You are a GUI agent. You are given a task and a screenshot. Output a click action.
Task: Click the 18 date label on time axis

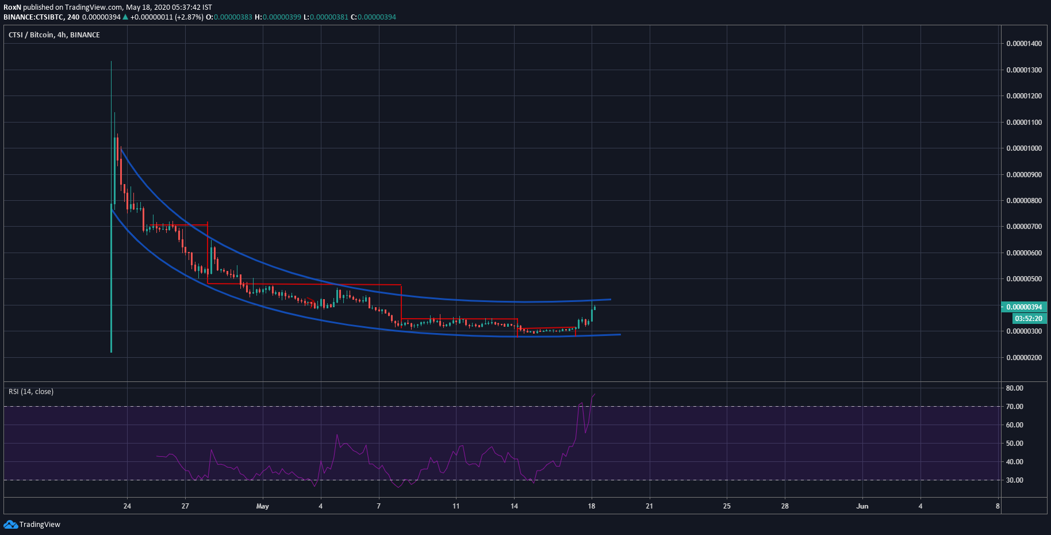pos(592,506)
